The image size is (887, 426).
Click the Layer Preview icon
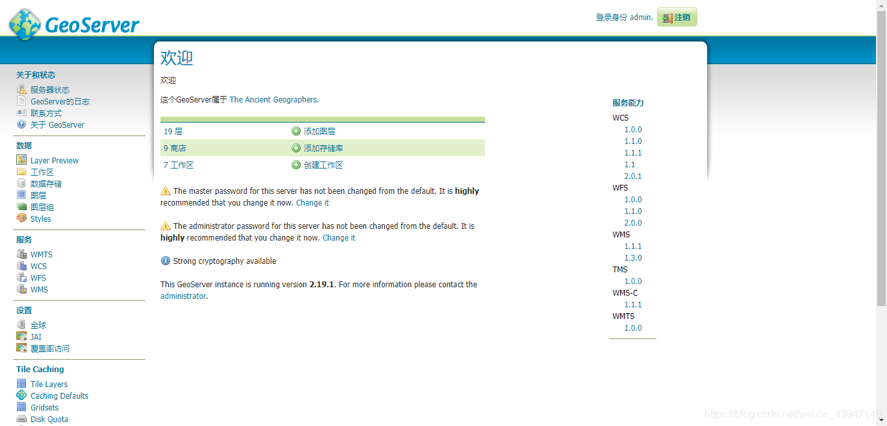pos(21,160)
